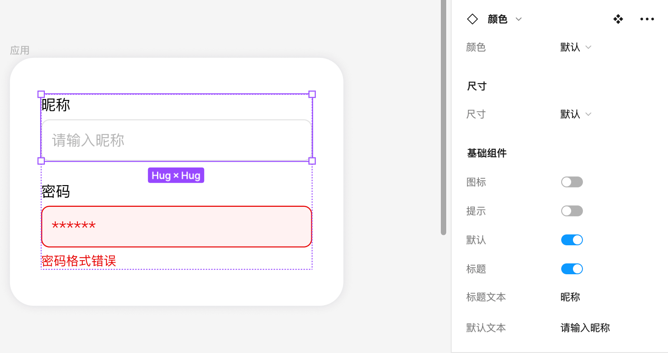
Task: Select the 应用 frame label
Action: 20,50
